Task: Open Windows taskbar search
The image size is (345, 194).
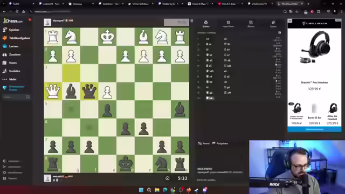Action: tap(149, 190)
